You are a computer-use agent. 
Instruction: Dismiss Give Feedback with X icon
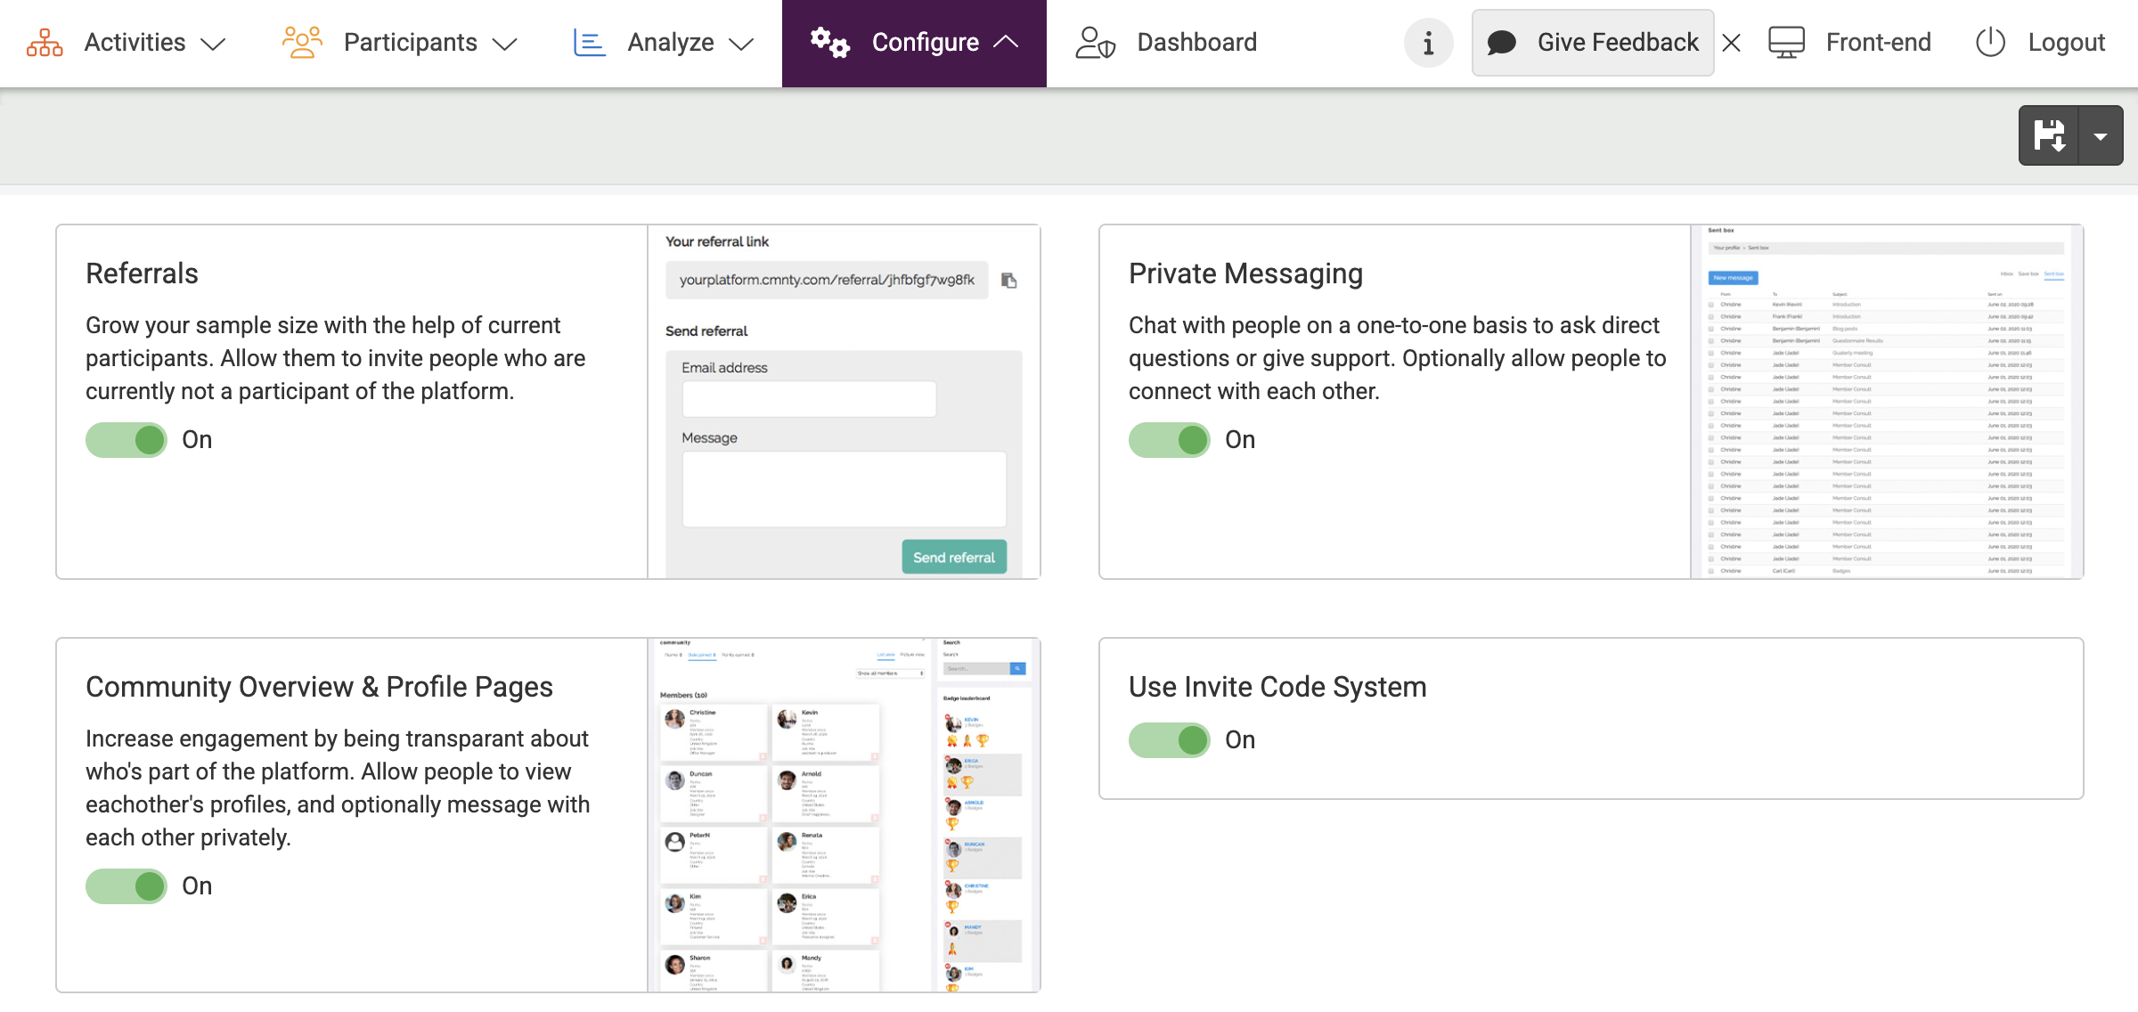tap(1731, 43)
